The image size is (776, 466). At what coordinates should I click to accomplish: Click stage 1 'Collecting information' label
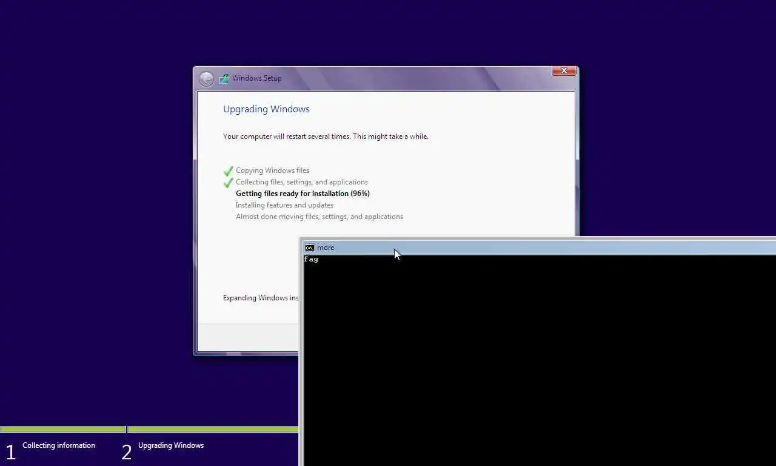(59, 445)
